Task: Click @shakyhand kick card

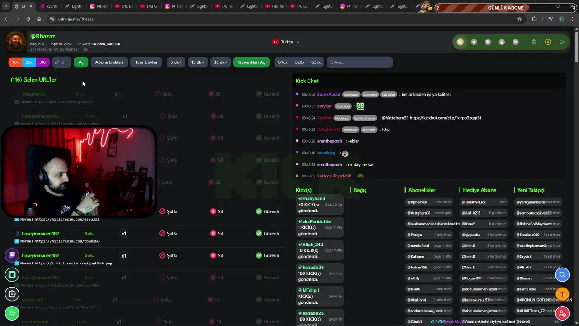Action: click(x=320, y=205)
